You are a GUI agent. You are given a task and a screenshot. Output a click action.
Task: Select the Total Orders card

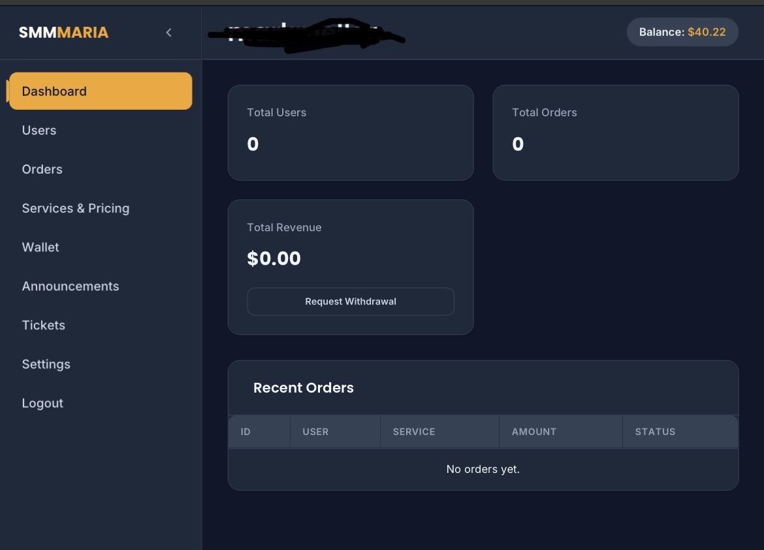[x=615, y=133]
